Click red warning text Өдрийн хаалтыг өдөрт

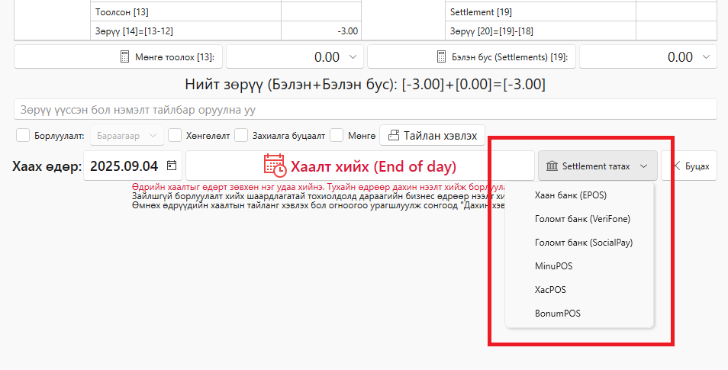(318, 187)
